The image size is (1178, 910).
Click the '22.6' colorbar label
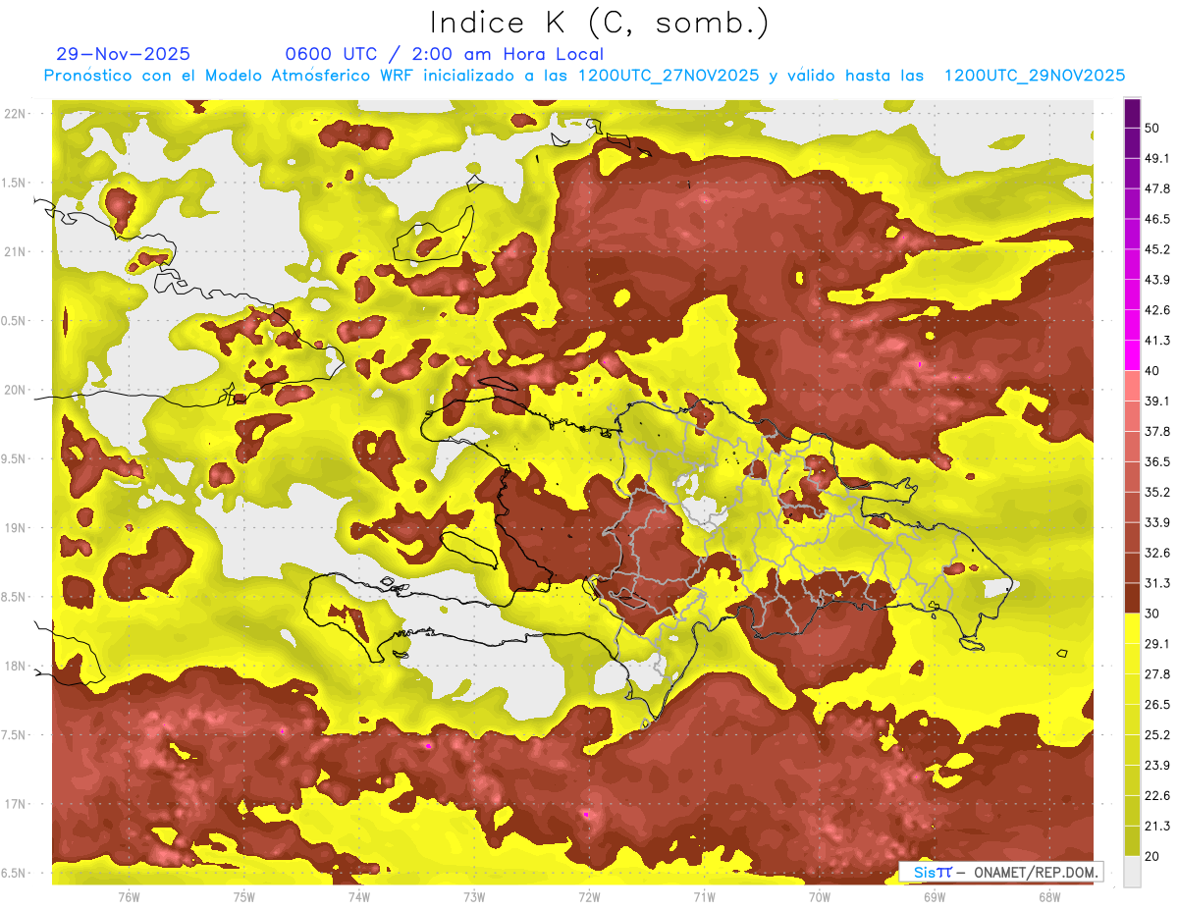pyautogui.click(x=1158, y=796)
